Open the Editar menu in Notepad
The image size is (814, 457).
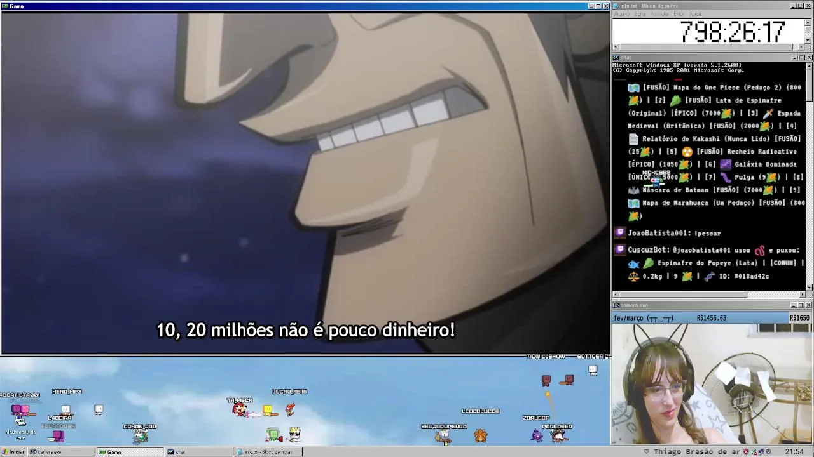pyautogui.click(x=640, y=14)
